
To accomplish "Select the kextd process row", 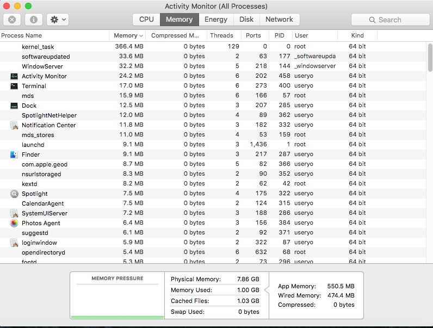I will point(213,184).
